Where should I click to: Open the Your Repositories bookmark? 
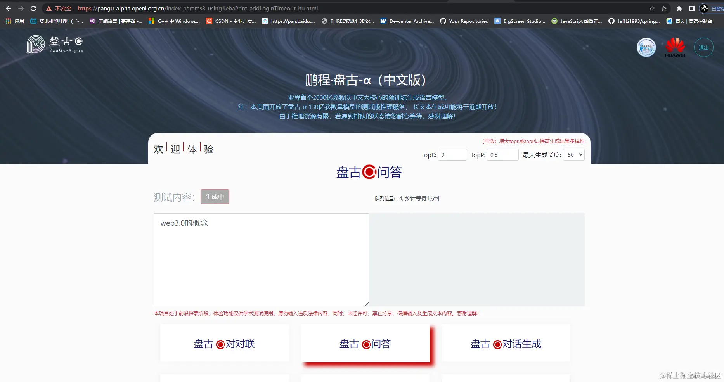point(464,21)
